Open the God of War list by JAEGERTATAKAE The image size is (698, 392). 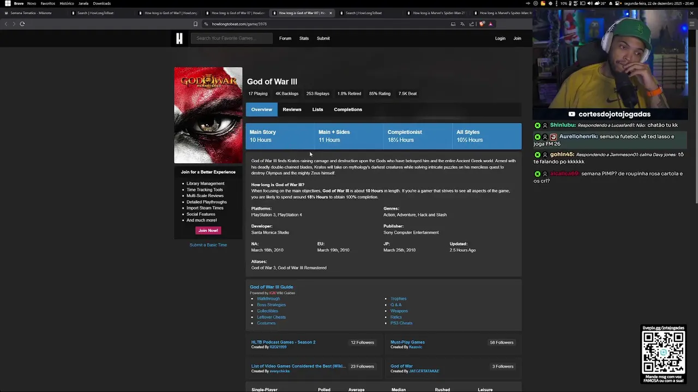401,366
